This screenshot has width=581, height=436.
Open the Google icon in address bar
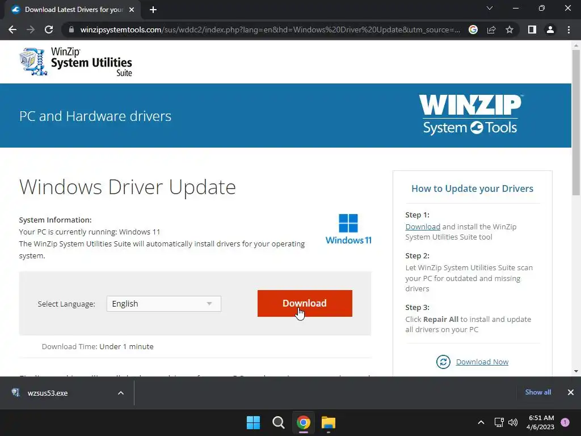pos(473,30)
